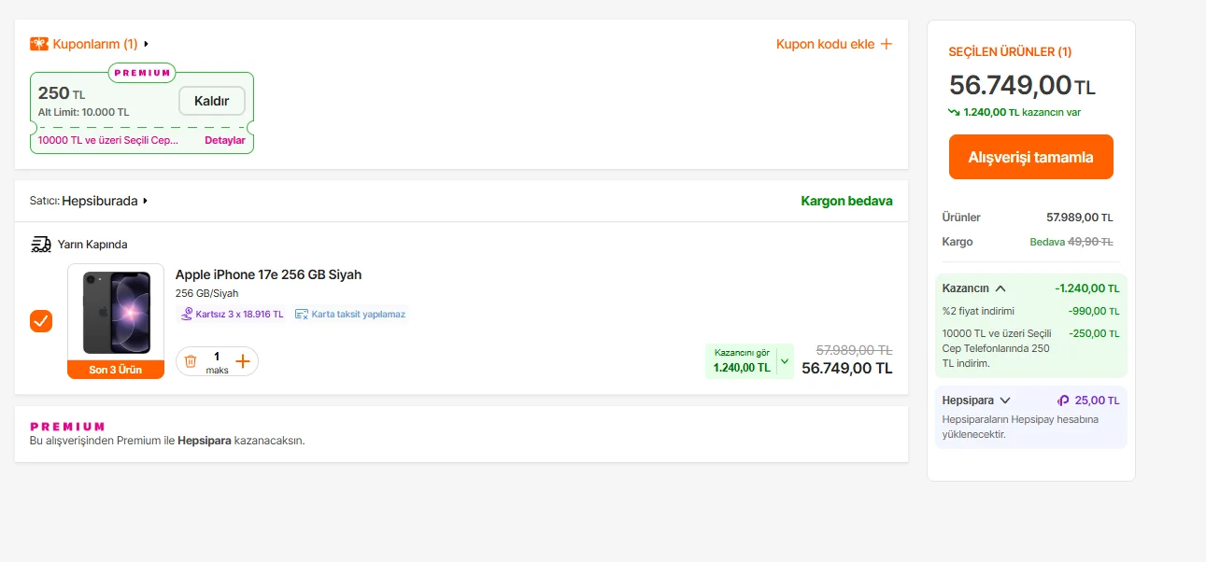
Task: Click Kazancın -1.240,00 TL total
Action: click(x=1087, y=288)
